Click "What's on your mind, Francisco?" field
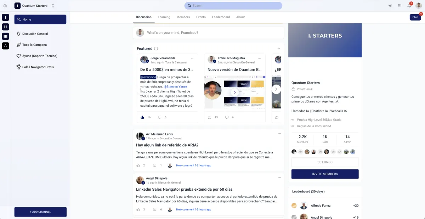The width and height of the screenshot is (425, 219). click(209, 33)
